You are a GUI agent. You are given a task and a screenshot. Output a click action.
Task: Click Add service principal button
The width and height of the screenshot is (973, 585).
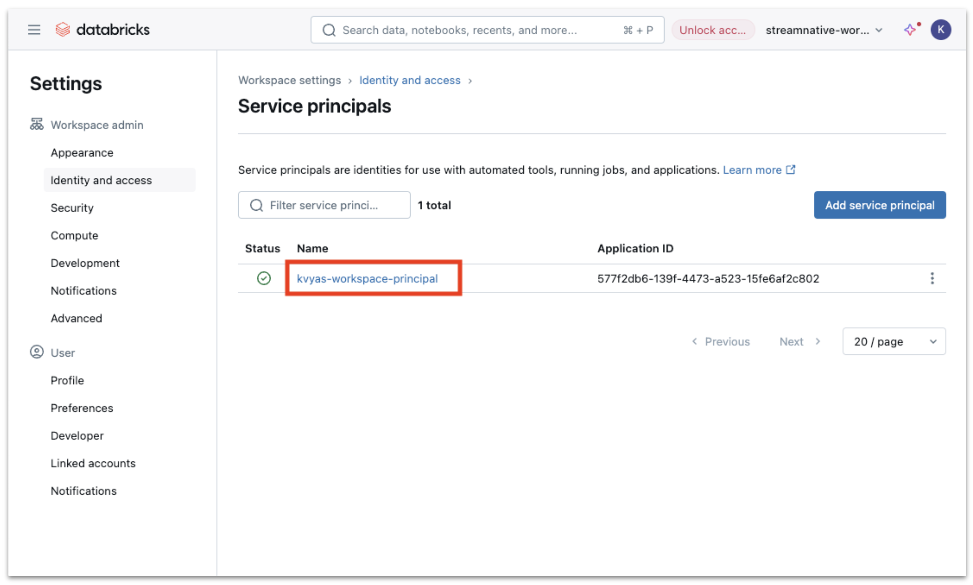[879, 205]
